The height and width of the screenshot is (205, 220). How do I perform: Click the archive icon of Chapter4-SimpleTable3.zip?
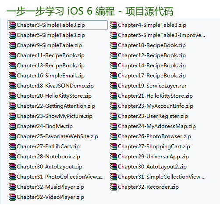114,25
